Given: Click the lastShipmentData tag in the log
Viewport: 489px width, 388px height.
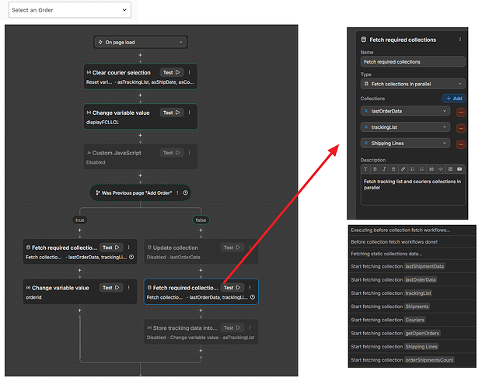Looking at the screenshot, I should click(x=424, y=266).
